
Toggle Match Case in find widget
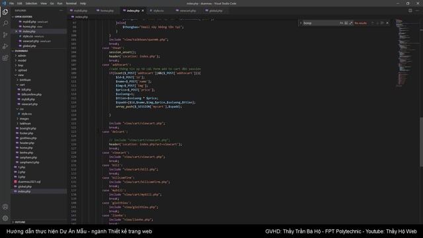(x=341, y=23)
